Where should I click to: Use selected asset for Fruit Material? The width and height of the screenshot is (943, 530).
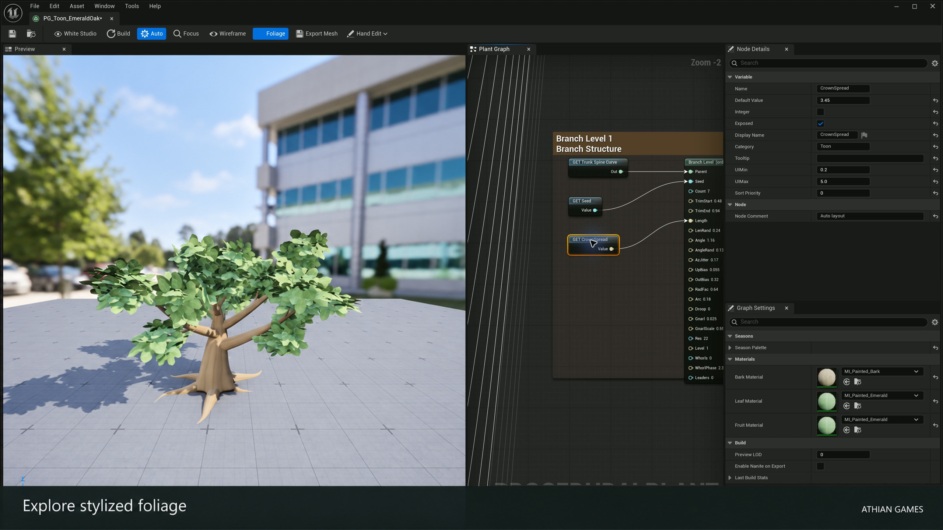coord(846,430)
